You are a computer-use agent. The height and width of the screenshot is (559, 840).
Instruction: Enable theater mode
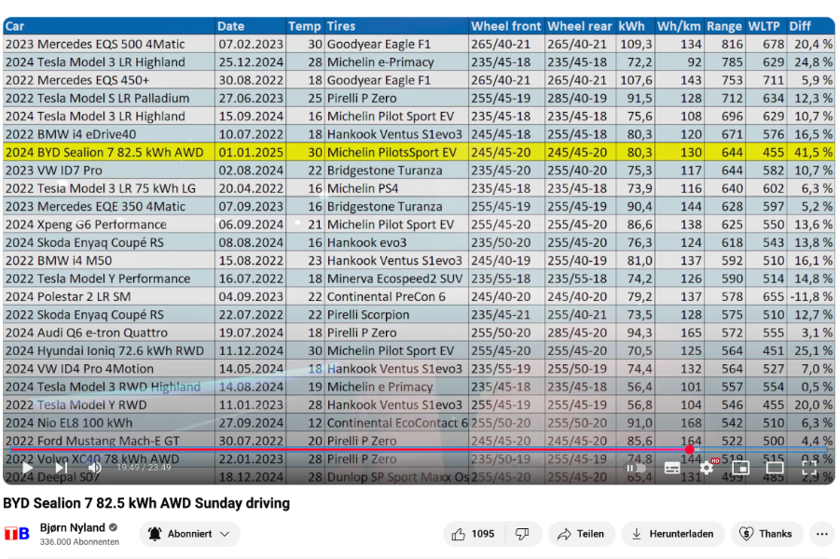[x=775, y=468]
